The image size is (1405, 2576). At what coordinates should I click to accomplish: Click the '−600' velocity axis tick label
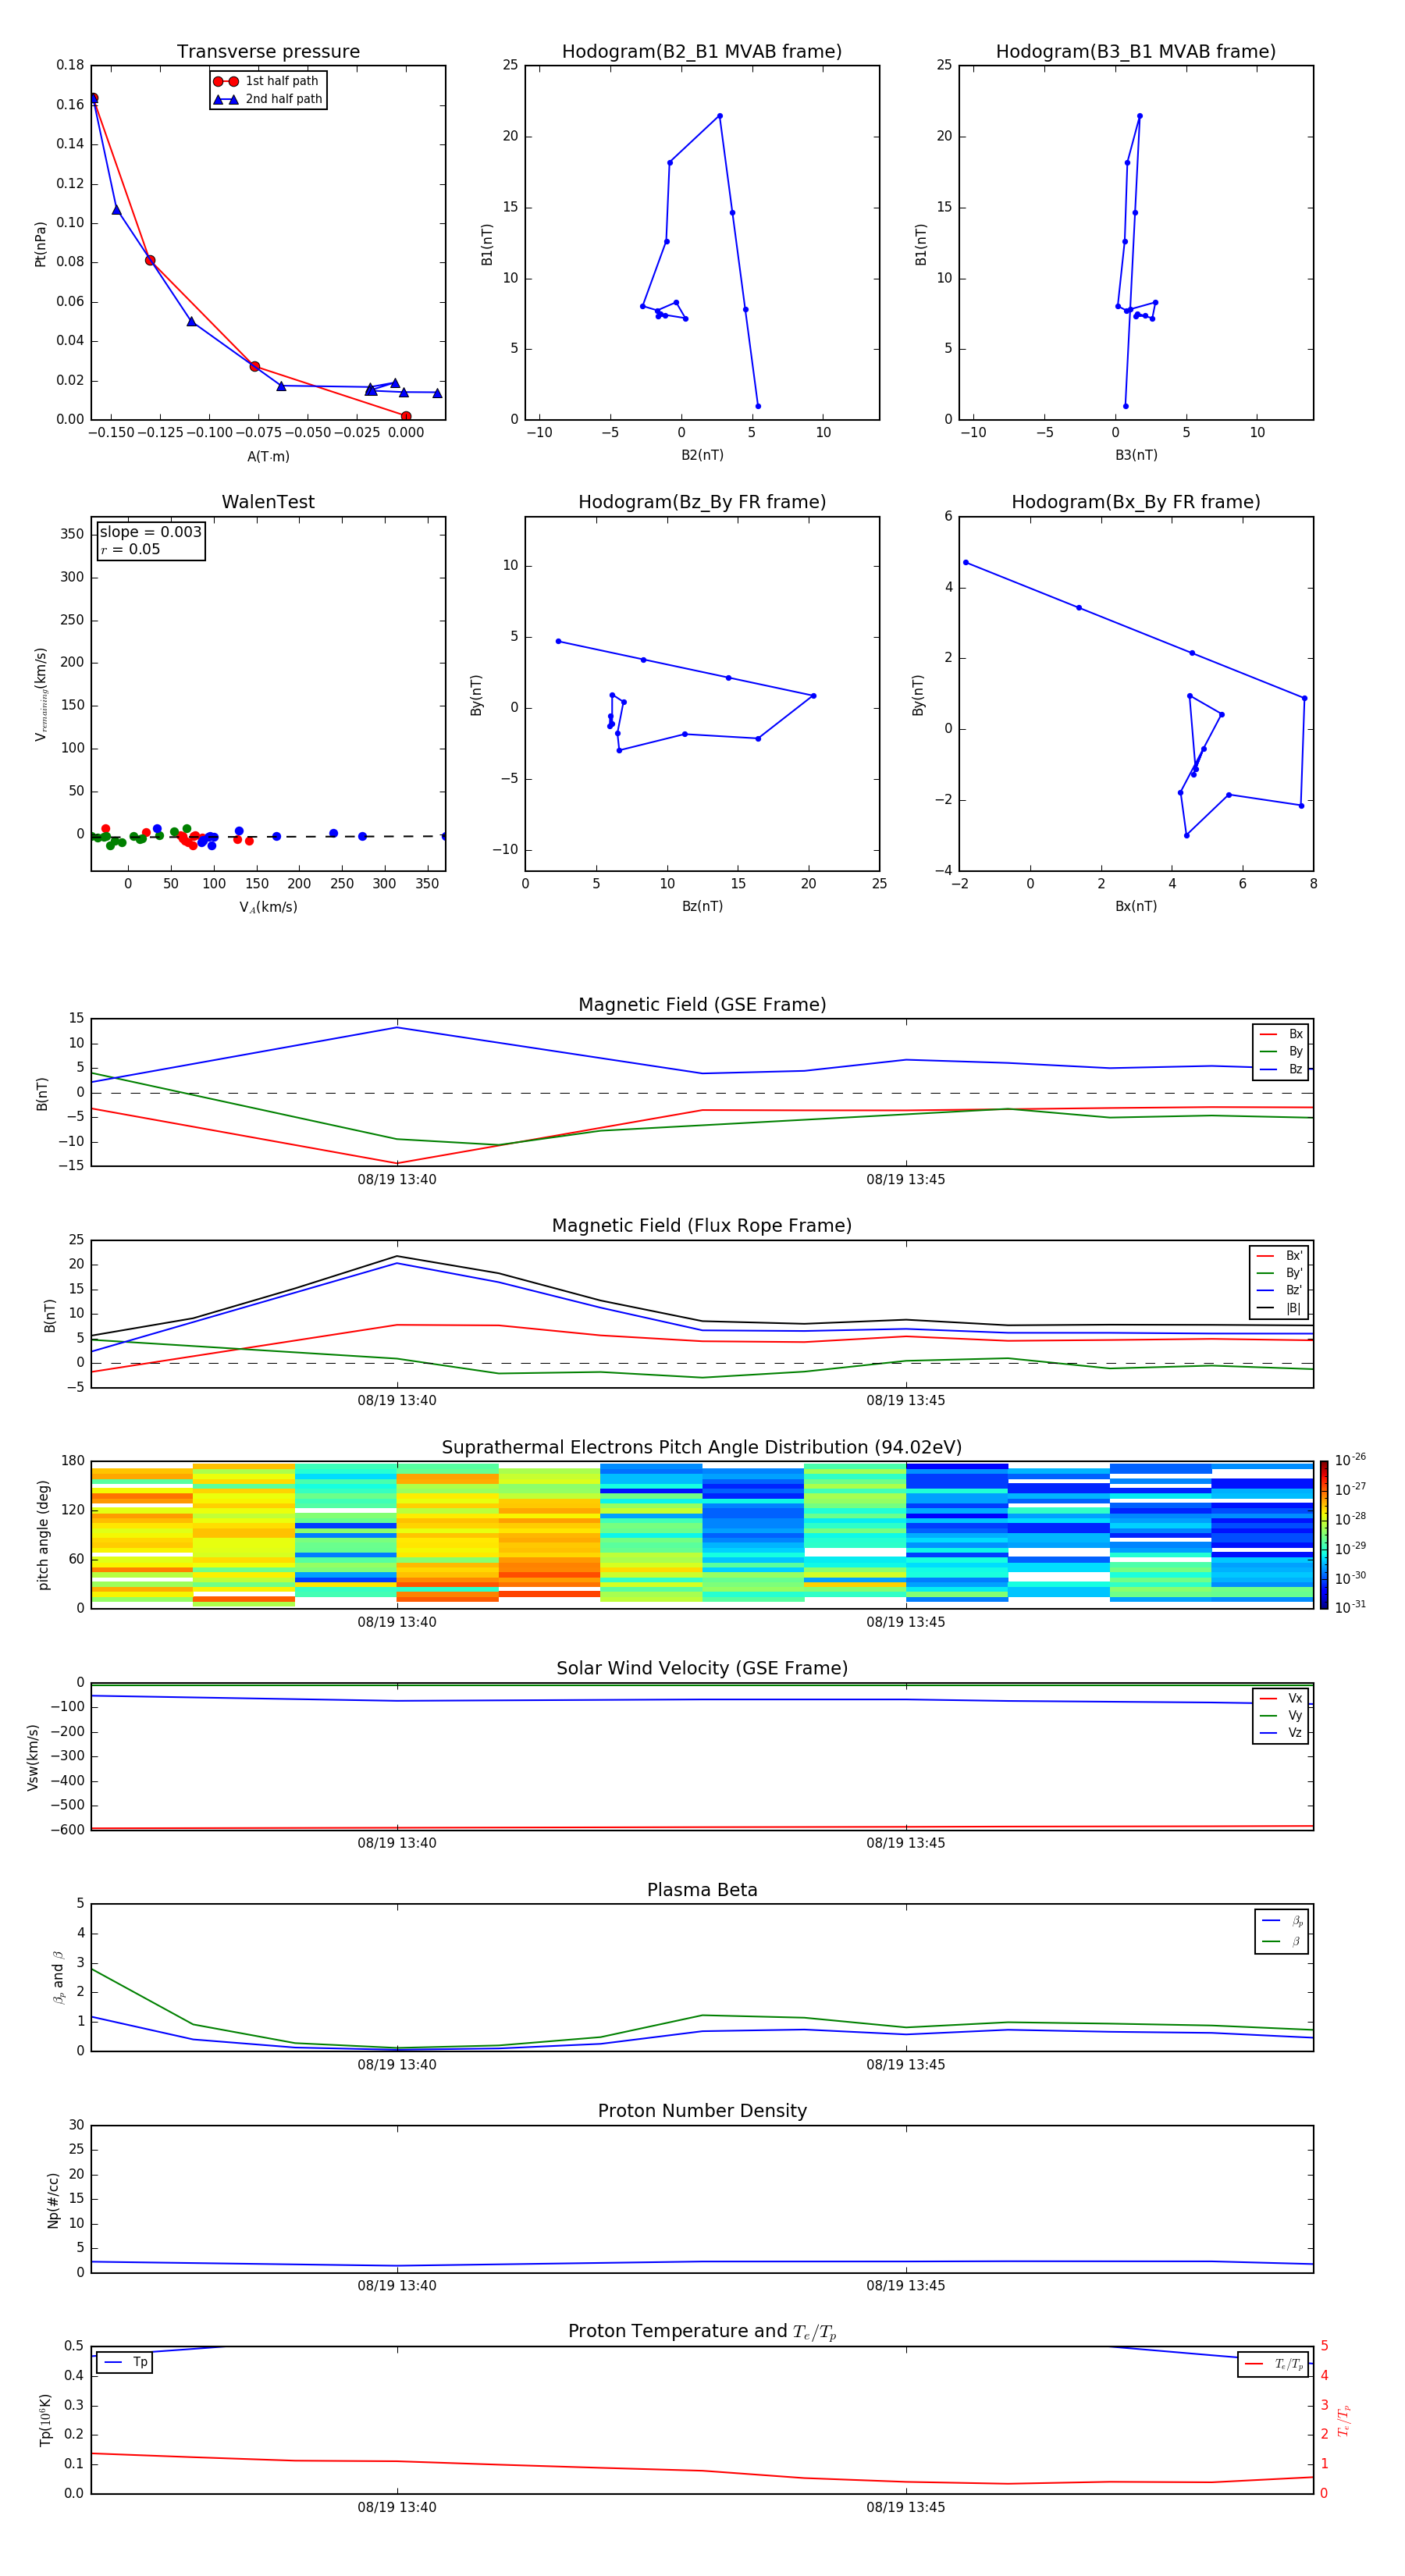tap(67, 1831)
